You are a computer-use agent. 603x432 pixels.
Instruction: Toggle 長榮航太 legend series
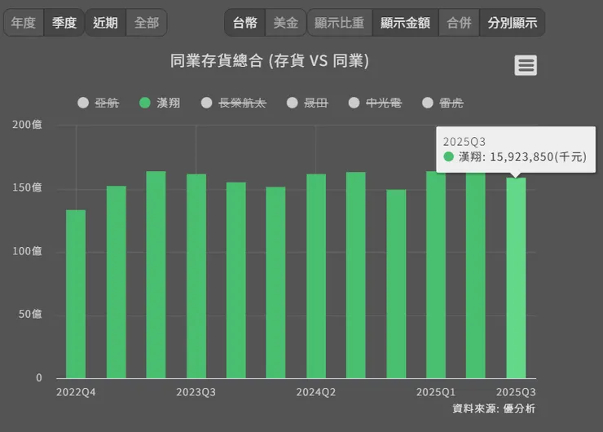pos(233,103)
